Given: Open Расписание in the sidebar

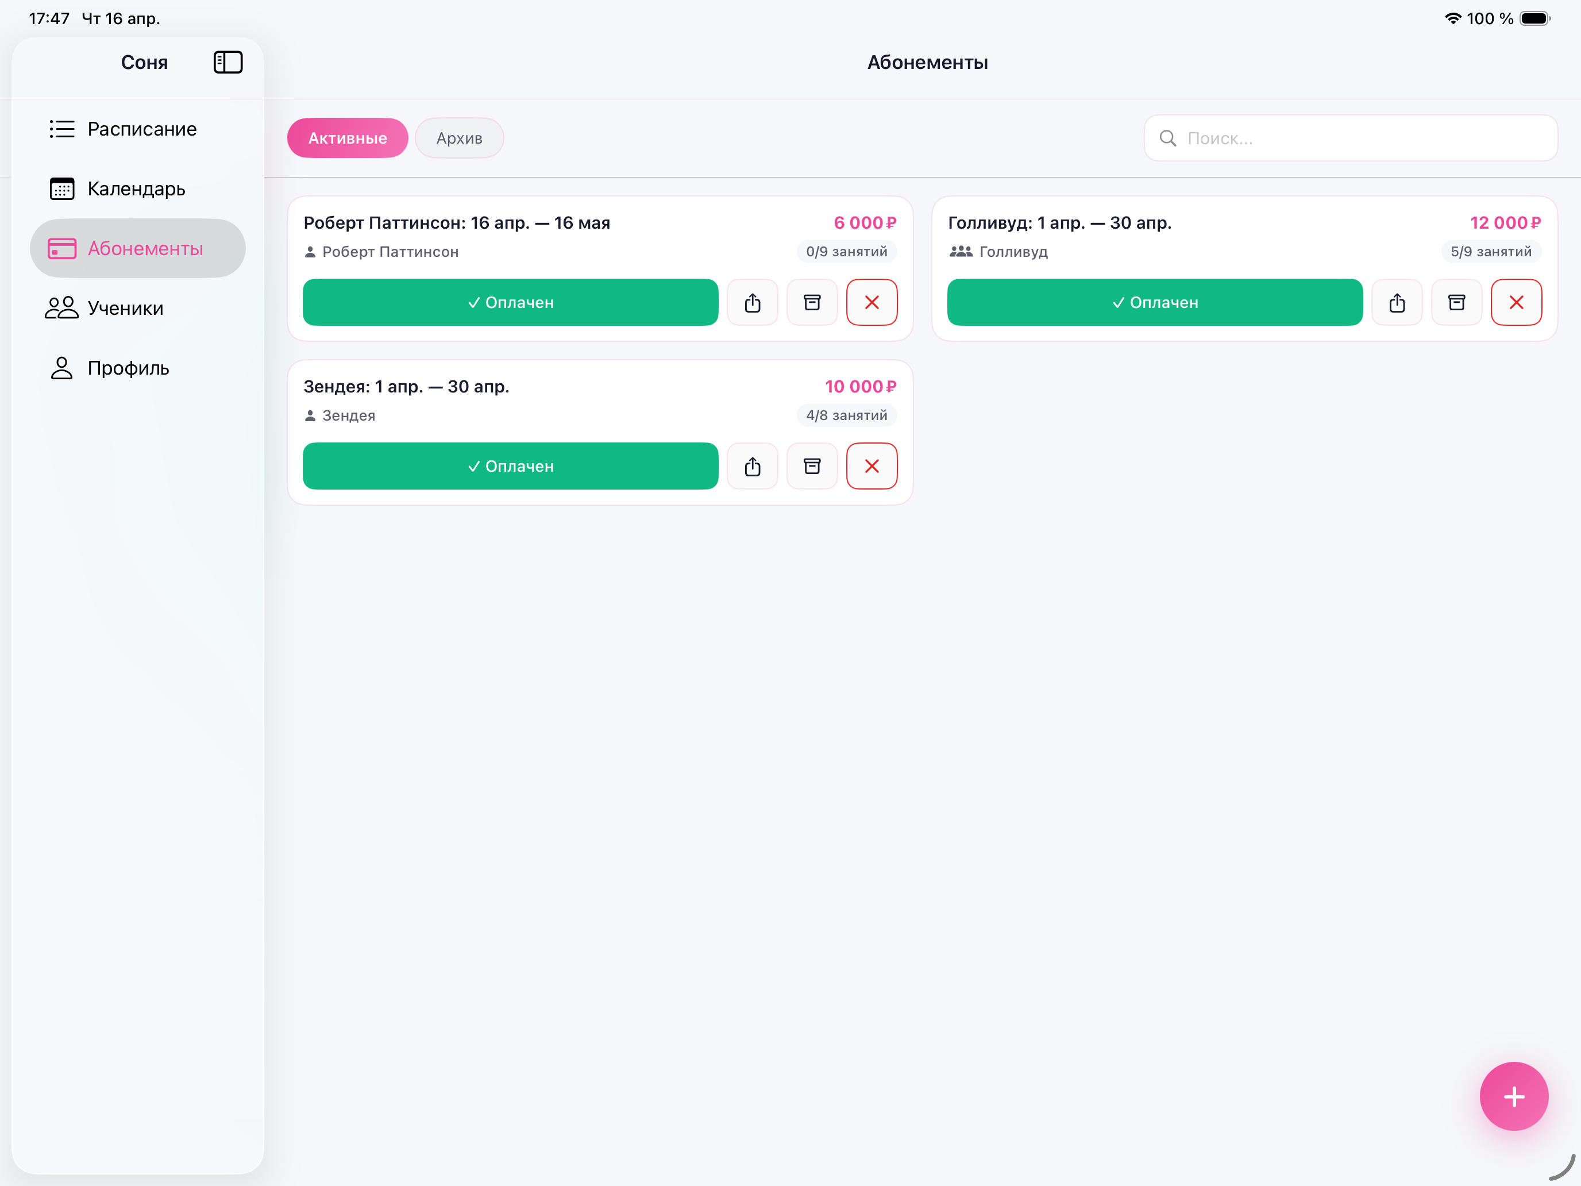Looking at the screenshot, I should coord(141,129).
